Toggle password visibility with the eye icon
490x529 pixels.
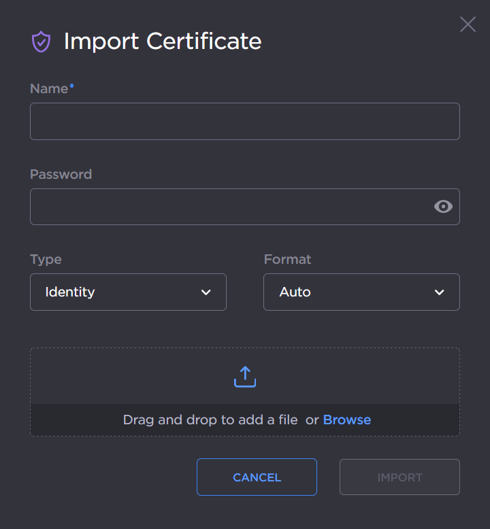point(443,207)
